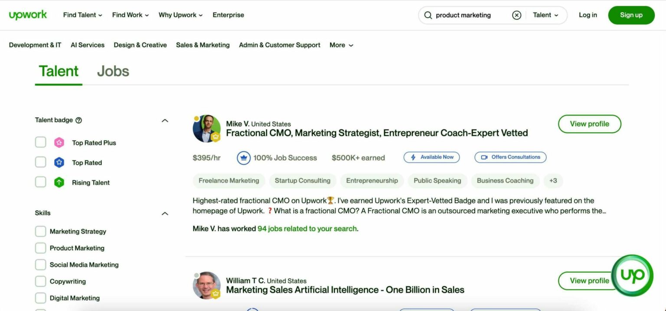The width and height of the screenshot is (666, 311).
Task: Check the Product Marketing skill filter
Action: point(40,247)
